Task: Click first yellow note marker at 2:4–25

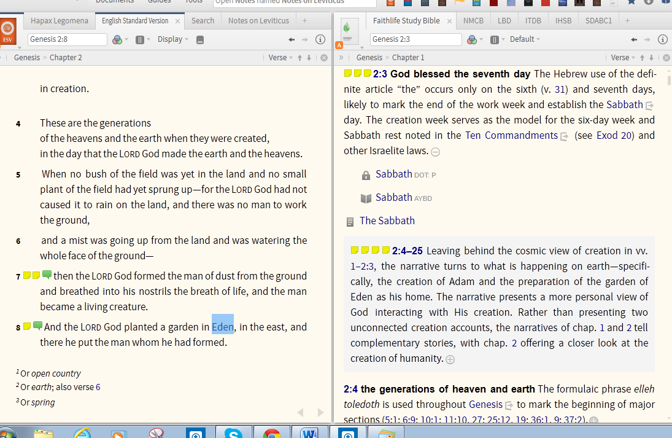Action: (355, 249)
